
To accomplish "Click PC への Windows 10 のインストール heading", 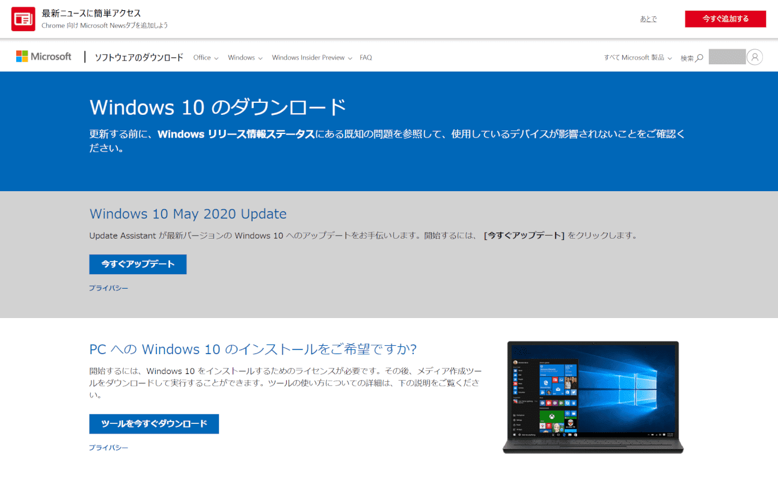I will (x=253, y=349).
